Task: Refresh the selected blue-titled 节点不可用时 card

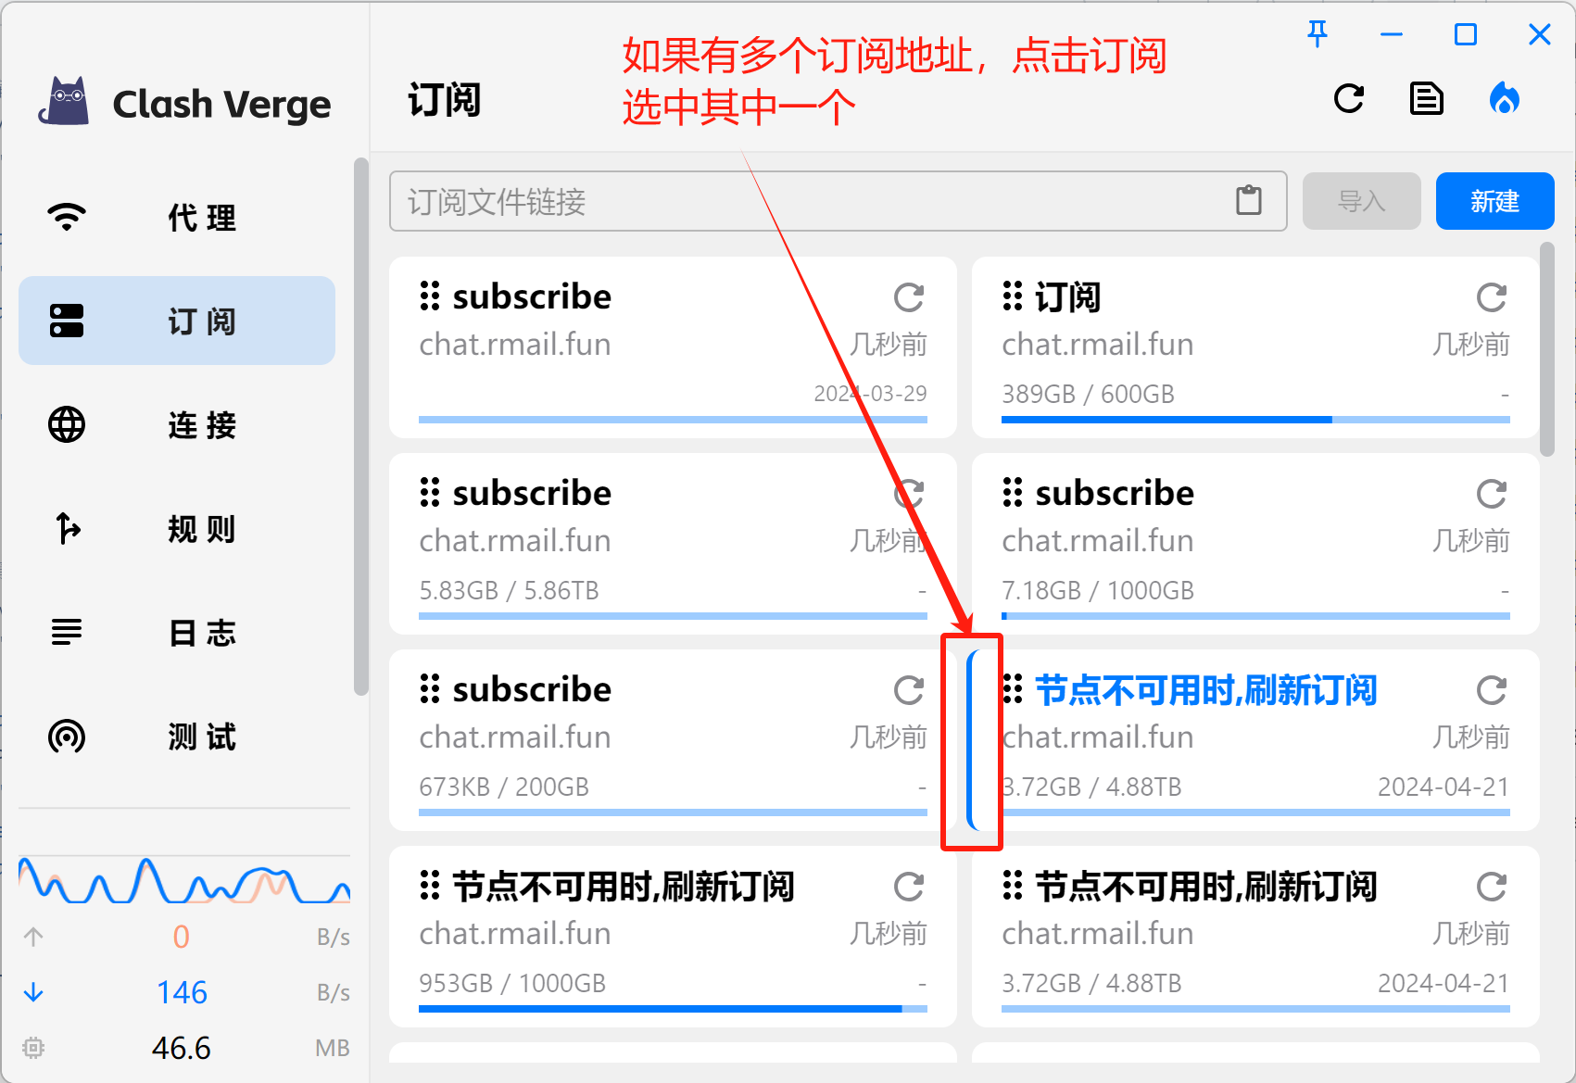Action: [x=1492, y=690]
